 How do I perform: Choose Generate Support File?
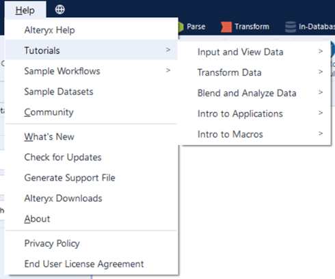pyautogui.click(x=91, y=178)
